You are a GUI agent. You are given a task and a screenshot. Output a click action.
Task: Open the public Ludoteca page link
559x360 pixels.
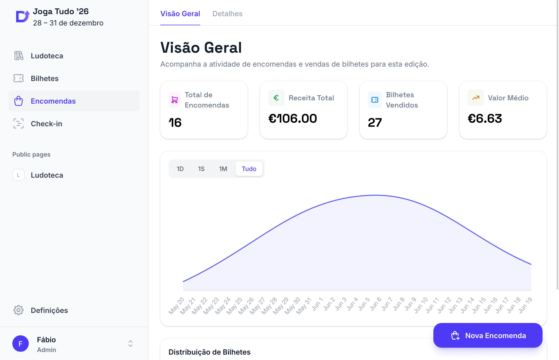74,175
